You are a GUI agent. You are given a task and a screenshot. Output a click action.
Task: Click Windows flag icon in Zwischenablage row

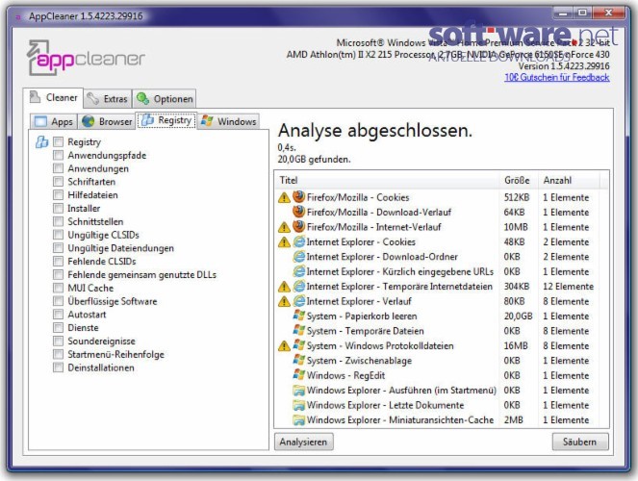pyautogui.click(x=299, y=360)
